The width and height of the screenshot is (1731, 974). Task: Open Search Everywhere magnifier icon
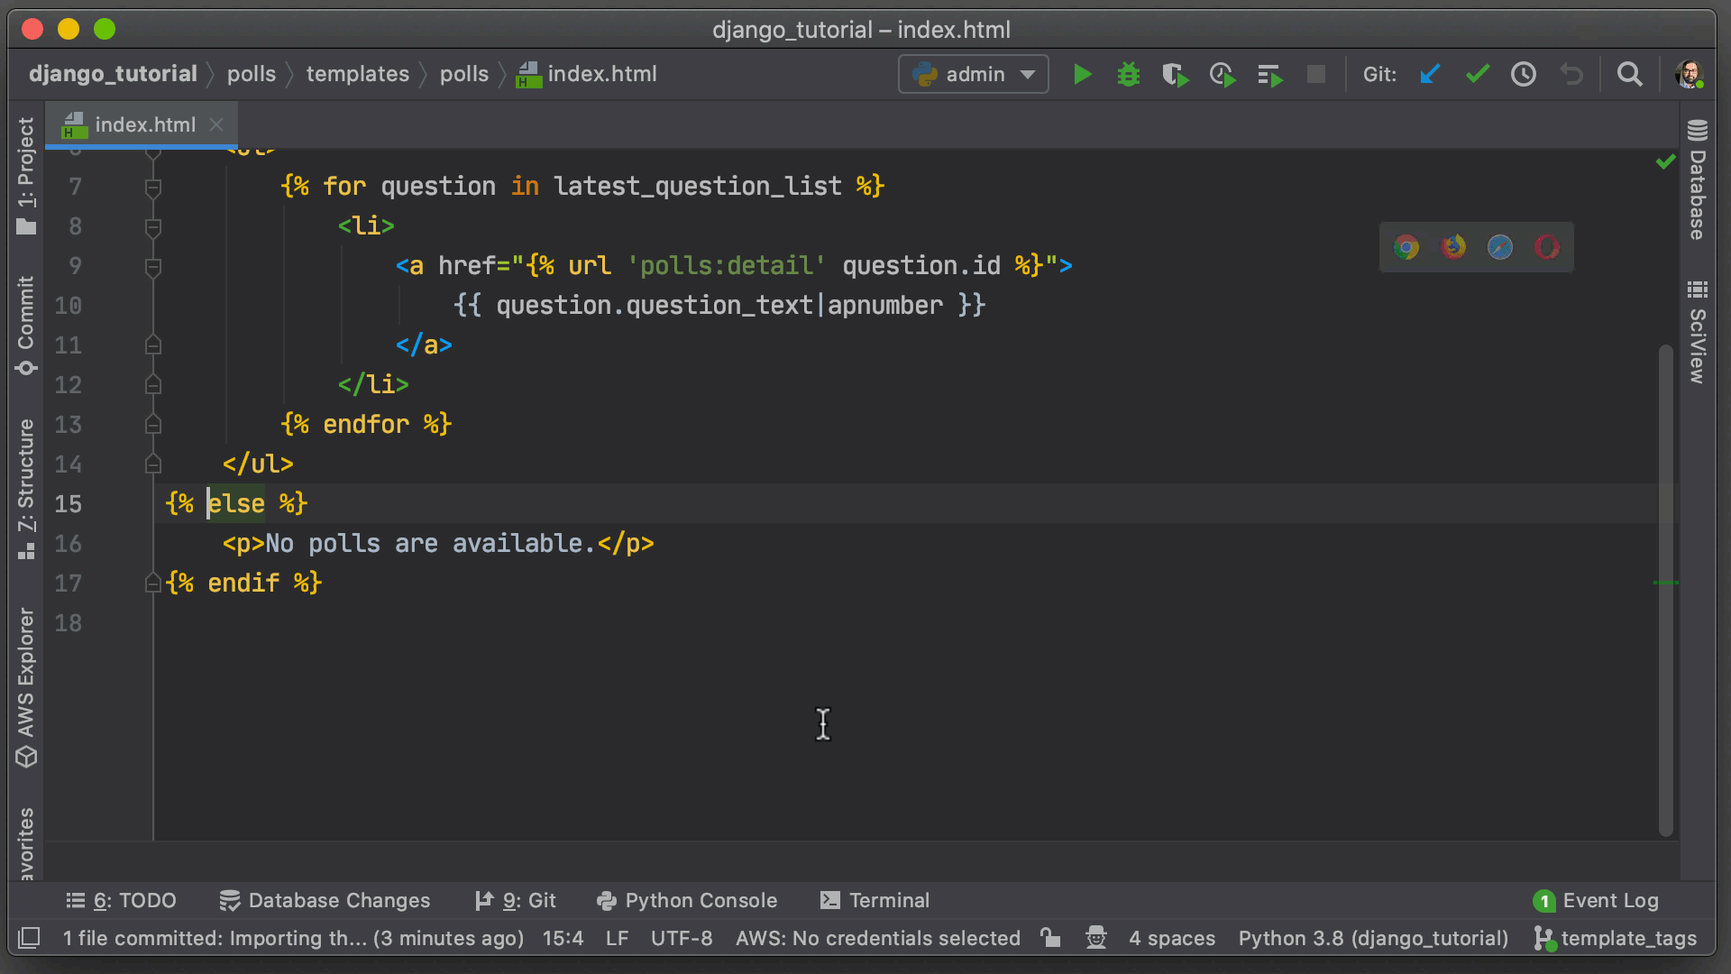coord(1629,74)
